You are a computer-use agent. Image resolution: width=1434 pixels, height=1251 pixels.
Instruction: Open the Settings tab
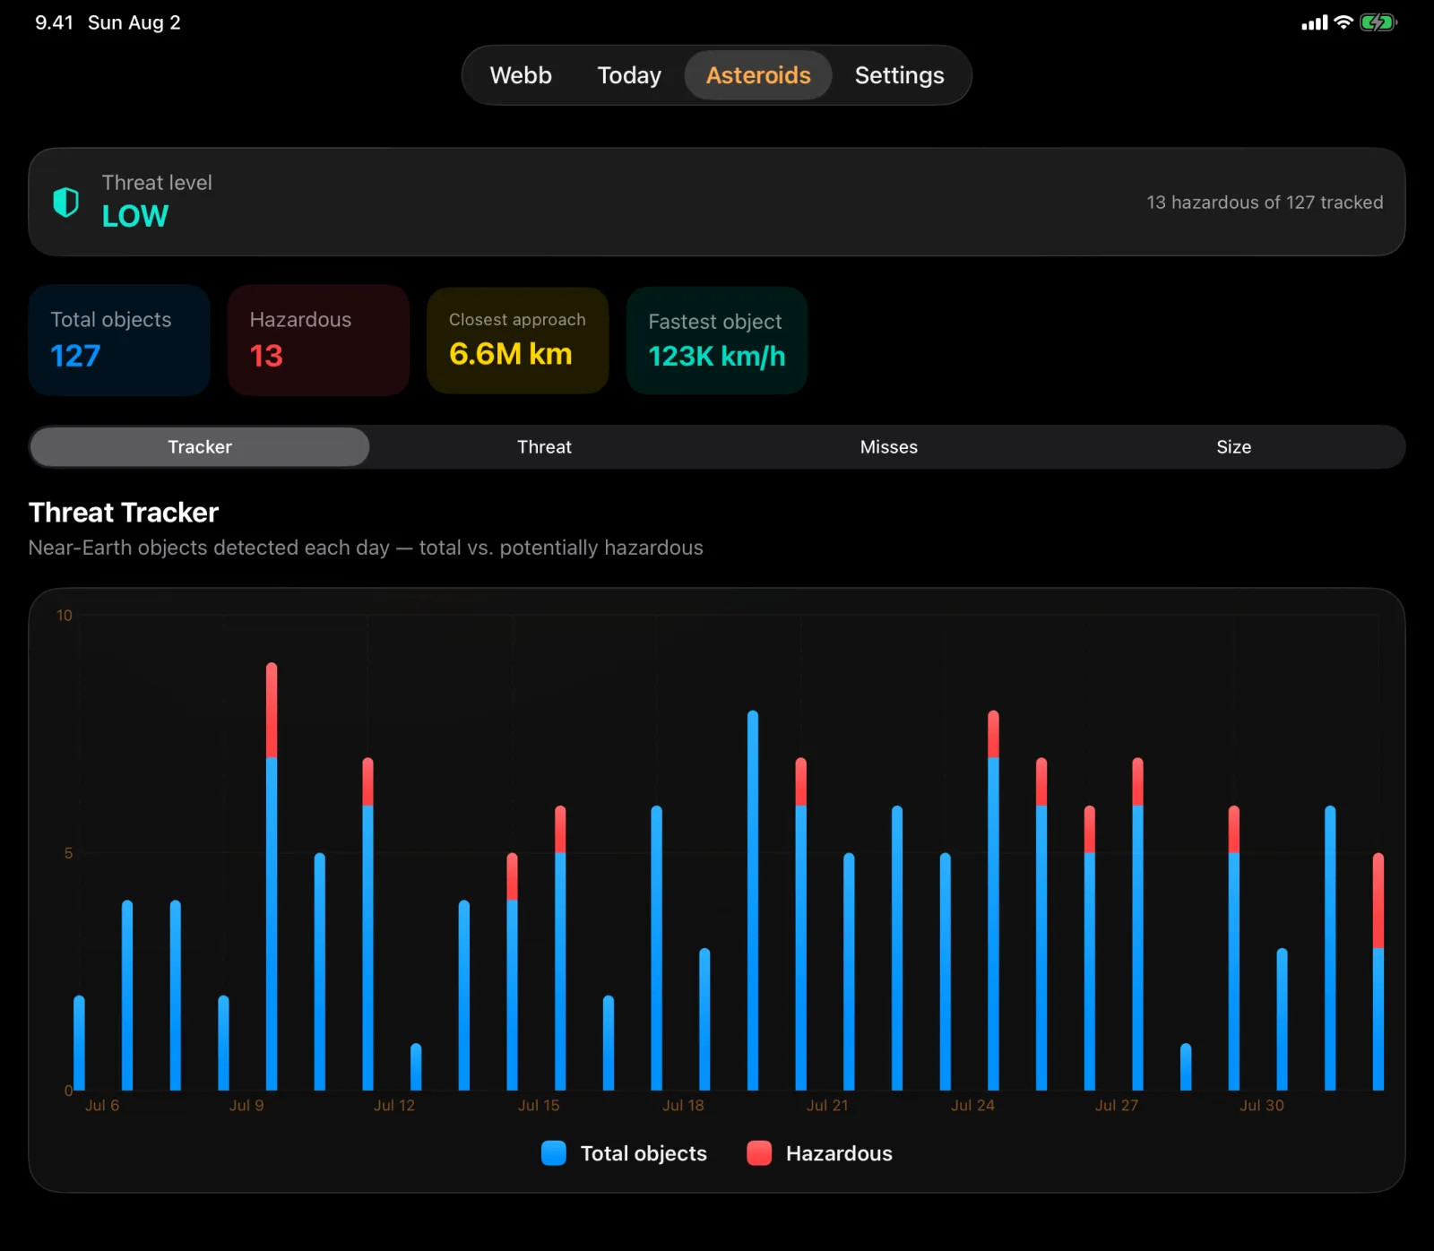pos(899,75)
